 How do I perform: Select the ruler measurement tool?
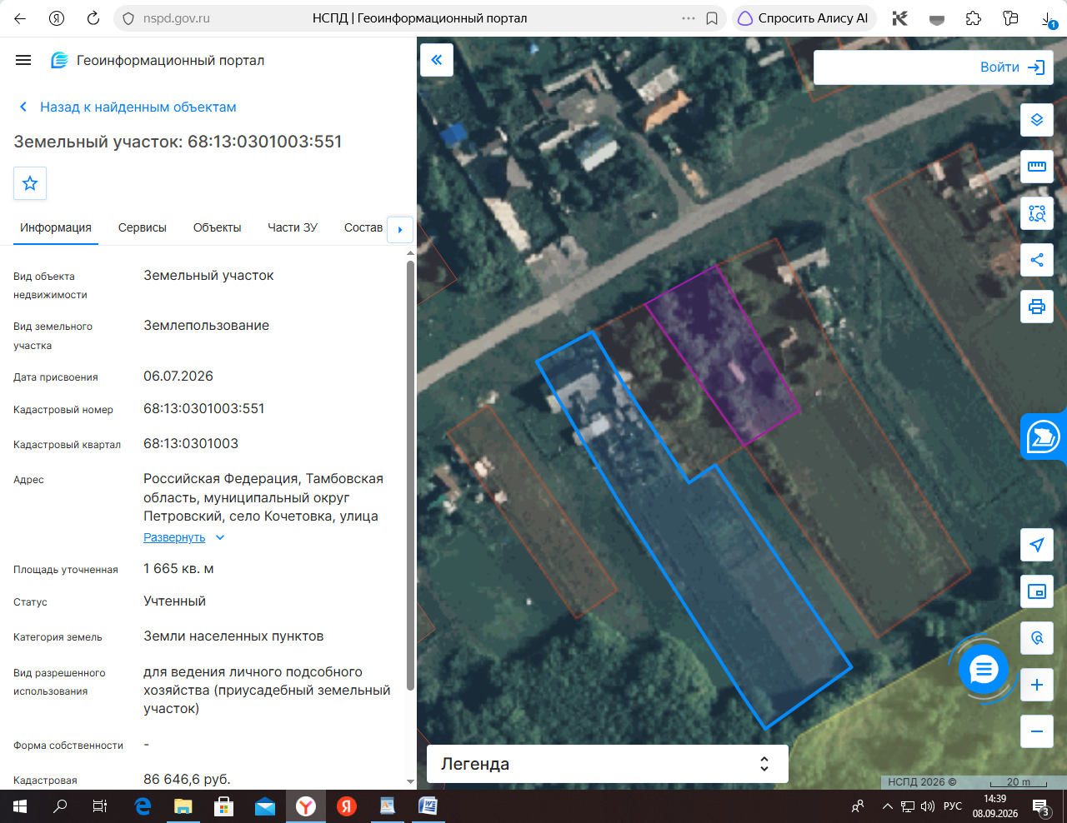[x=1037, y=167]
